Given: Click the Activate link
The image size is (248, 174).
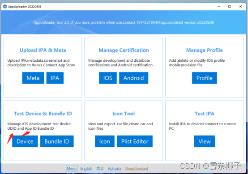Looking at the screenshot, I should 115,169.
